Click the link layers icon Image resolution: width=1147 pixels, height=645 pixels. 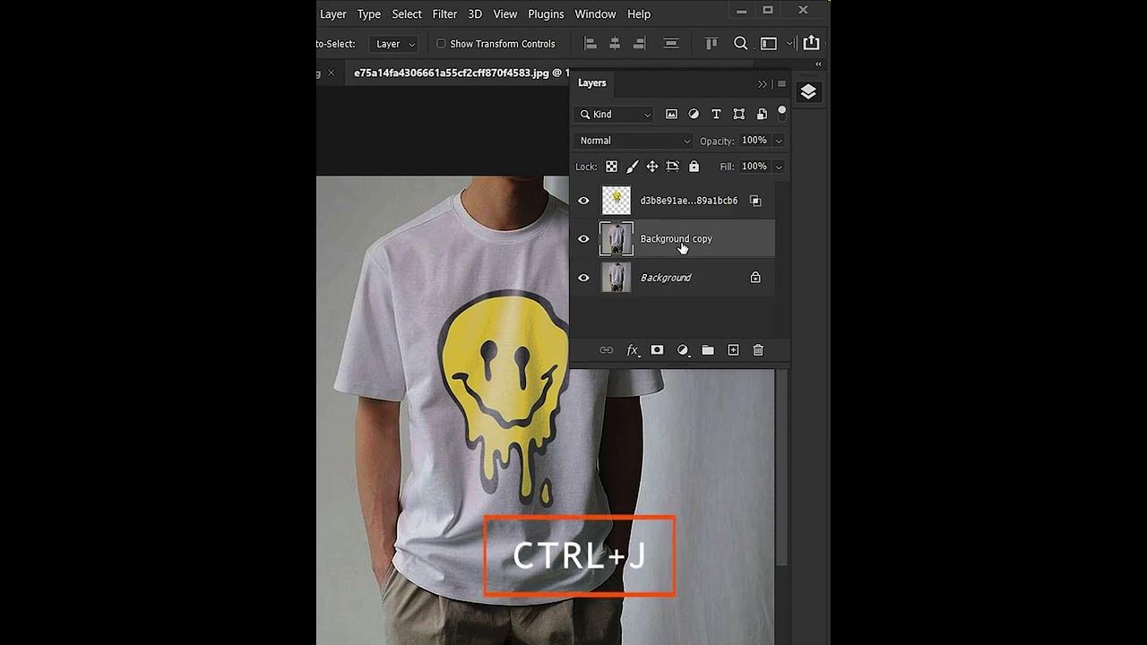click(606, 350)
